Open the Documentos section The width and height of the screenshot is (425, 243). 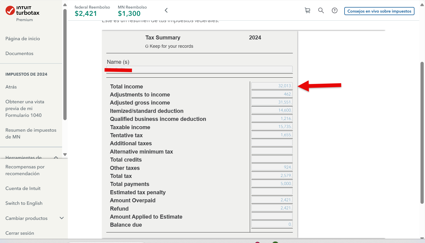[x=19, y=54]
